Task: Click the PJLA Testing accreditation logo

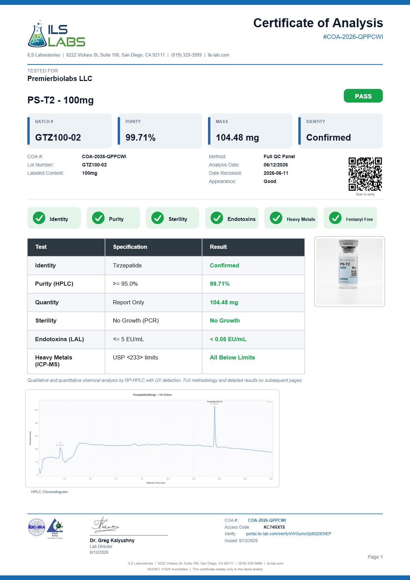Action: pos(55,528)
